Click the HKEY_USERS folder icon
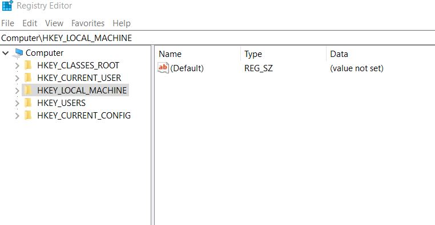 click(x=28, y=103)
